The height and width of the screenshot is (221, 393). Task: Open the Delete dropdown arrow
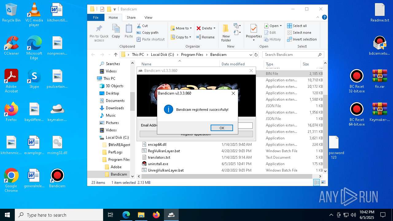click(214, 28)
